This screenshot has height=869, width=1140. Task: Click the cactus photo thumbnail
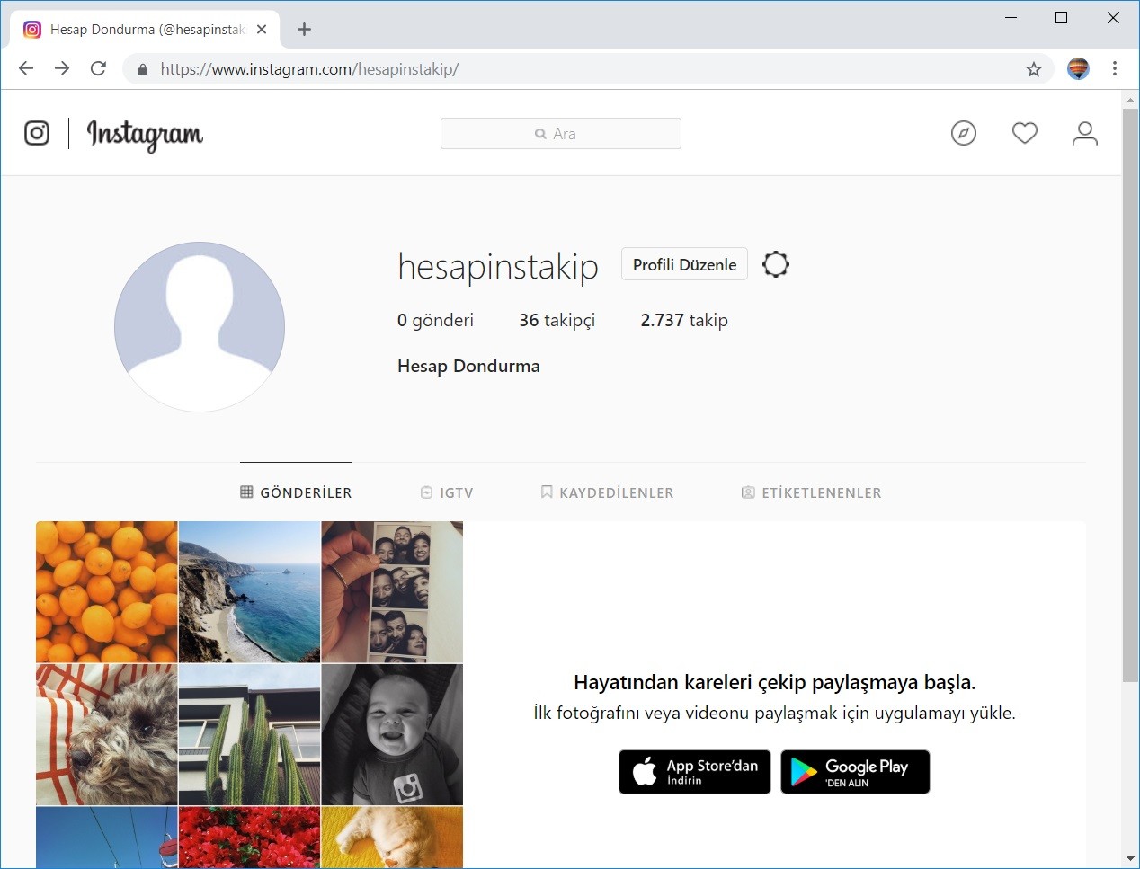pyautogui.click(x=249, y=734)
